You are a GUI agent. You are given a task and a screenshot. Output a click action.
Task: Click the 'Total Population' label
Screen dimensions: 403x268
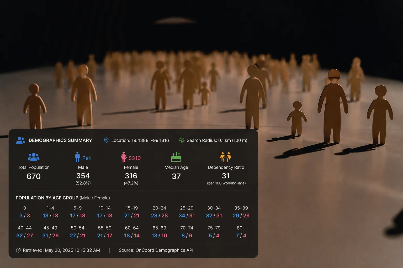(x=34, y=167)
